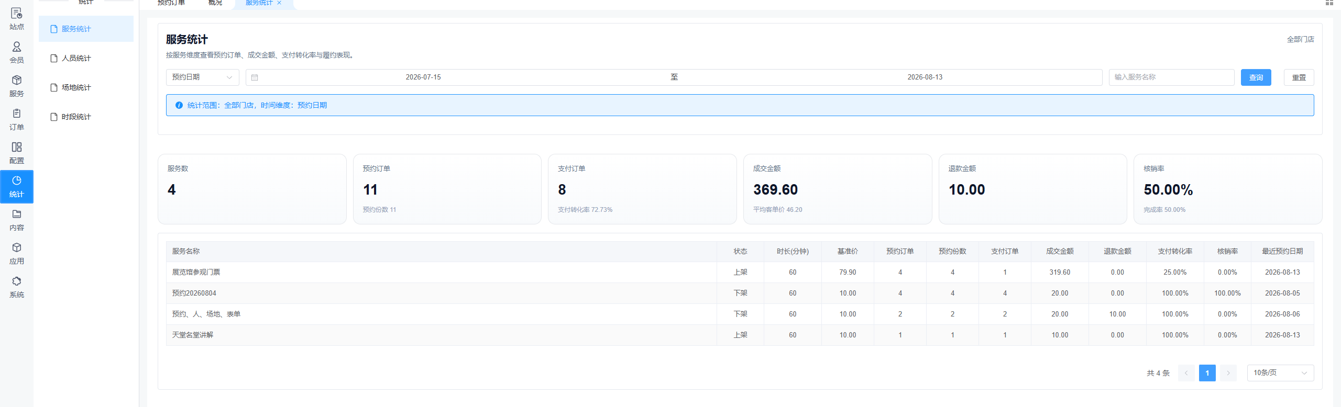
Task: Select the 预约20260804 service row name
Action: (194, 293)
